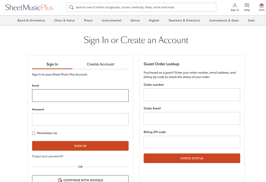Open the shopping Cart icon
The width and height of the screenshot is (266, 182).
(262, 5)
